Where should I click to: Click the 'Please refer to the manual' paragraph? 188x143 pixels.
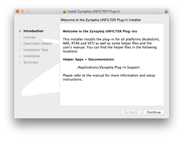click(x=109, y=77)
